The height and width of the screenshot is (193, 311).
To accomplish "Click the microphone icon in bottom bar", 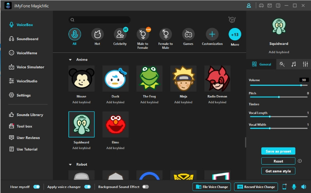I will [294, 187].
